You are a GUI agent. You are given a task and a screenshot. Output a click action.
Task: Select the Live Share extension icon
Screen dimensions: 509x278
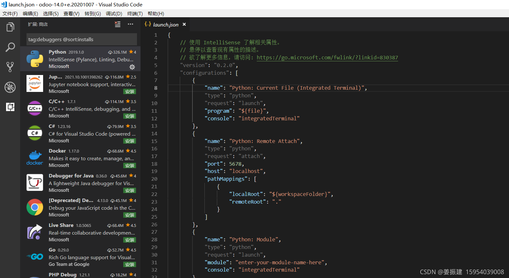tap(35, 232)
